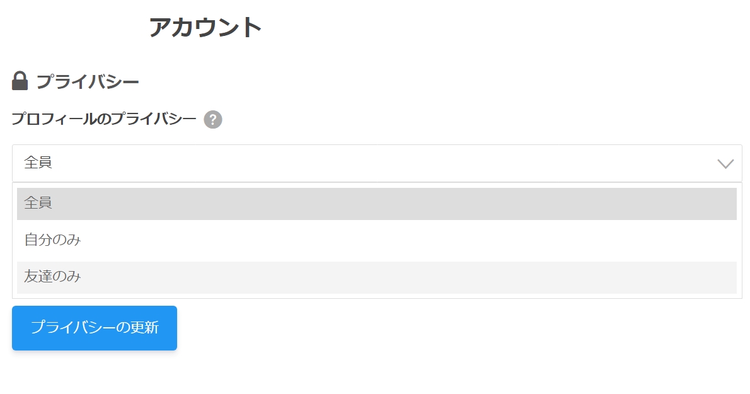Save changes with プライバシーの更新
Viewport: 750px width, 394px height.
(95, 328)
